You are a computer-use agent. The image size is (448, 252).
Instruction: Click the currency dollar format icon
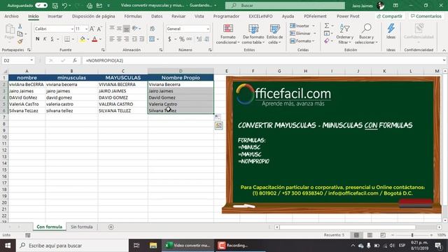[x=169, y=39]
